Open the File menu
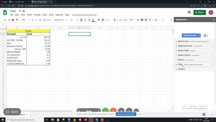The image size is (216, 122). point(11,15)
